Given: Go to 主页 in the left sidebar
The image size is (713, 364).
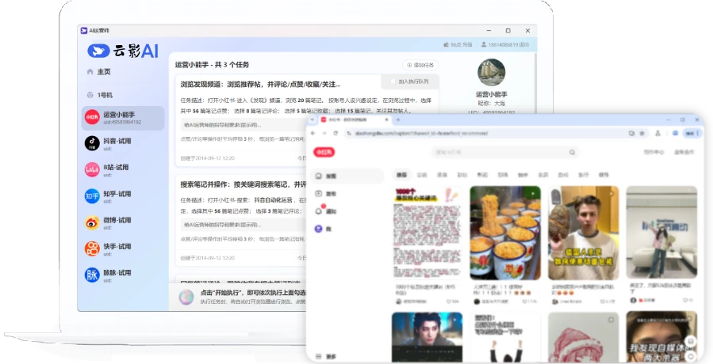Looking at the screenshot, I should 103,72.
